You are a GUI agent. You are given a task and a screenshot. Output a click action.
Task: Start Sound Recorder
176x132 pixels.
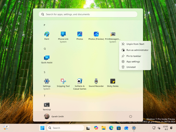(x=96, y=83)
